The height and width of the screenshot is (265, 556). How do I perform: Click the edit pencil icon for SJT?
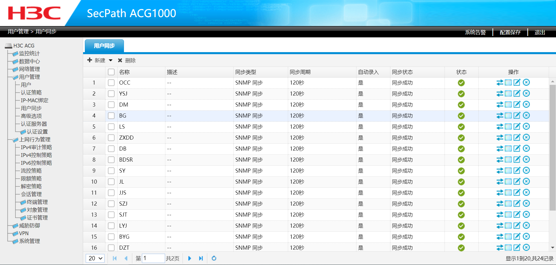point(517,215)
